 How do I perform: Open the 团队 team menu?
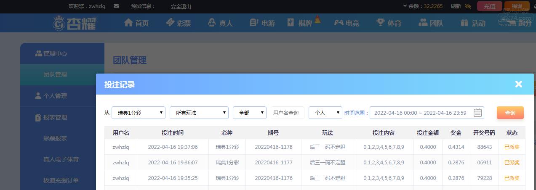point(431,23)
